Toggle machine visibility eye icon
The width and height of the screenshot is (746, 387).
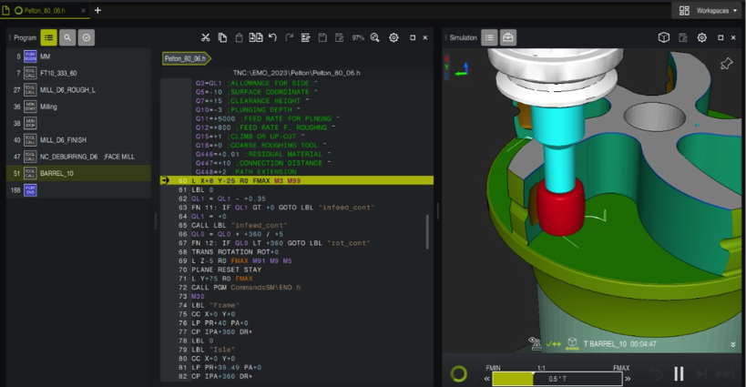coord(535,343)
